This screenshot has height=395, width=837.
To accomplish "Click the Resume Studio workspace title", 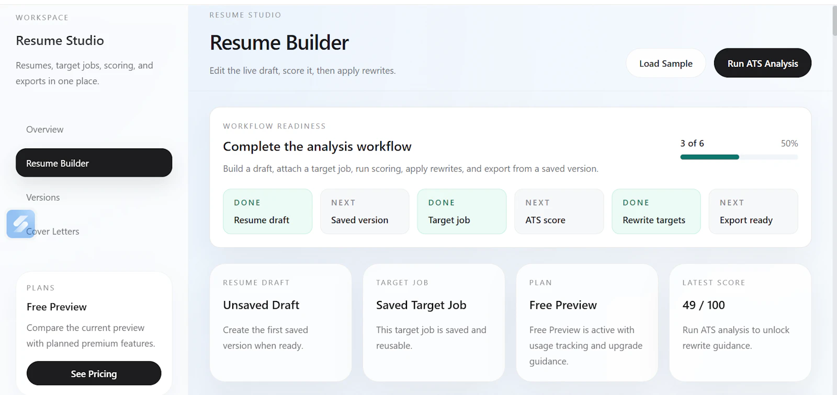I will pyautogui.click(x=60, y=41).
